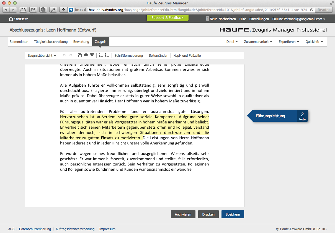
Task: Click the Drucken button
Action: (x=208, y=214)
